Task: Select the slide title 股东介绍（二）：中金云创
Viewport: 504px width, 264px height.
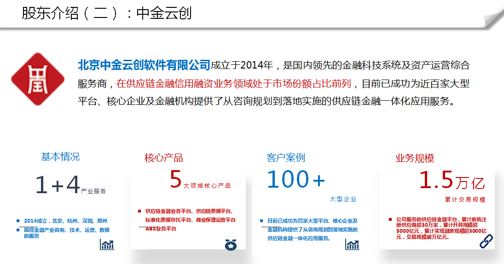Action: [106, 13]
